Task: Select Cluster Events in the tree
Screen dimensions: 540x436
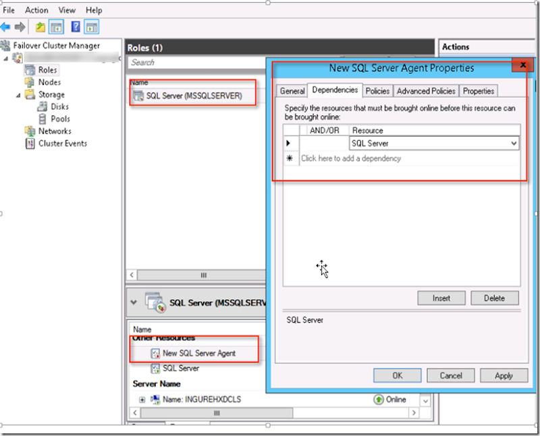Action: coord(63,144)
